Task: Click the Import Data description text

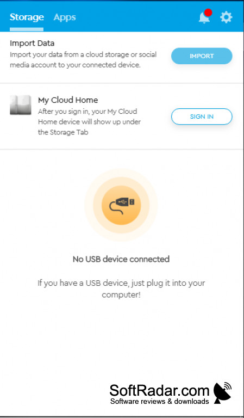Action: (83, 60)
